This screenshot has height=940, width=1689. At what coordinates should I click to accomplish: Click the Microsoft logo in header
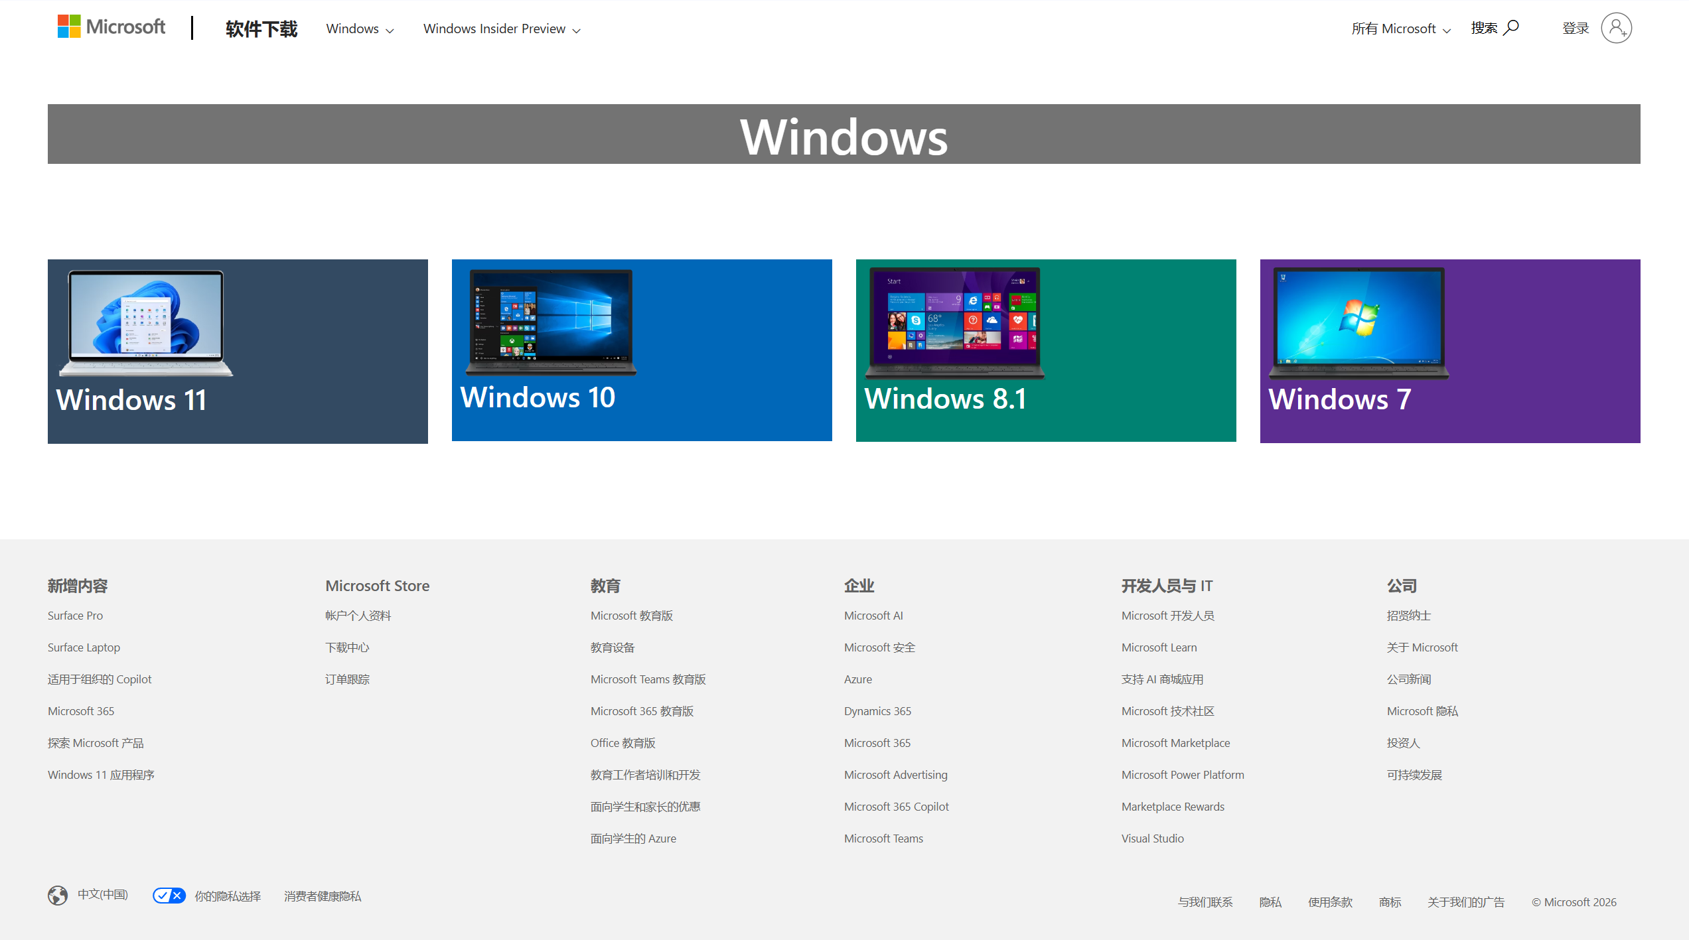pyautogui.click(x=111, y=27)
